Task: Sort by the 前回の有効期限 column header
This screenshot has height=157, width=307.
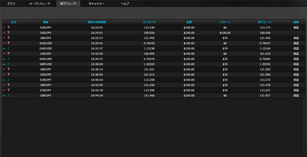Action: [97, 22]
